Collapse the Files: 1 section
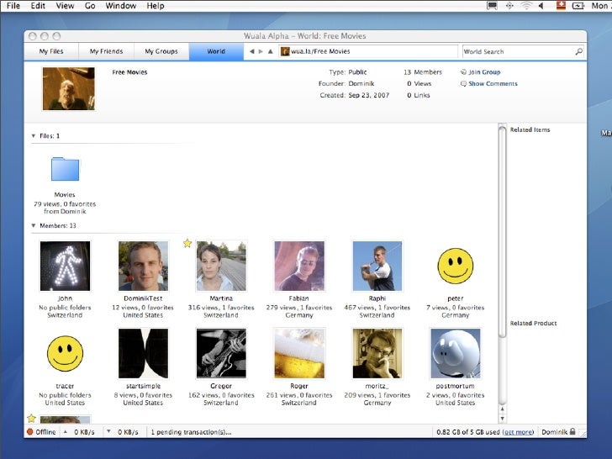The width and height of the screenshot is (612, 459). 34,135
